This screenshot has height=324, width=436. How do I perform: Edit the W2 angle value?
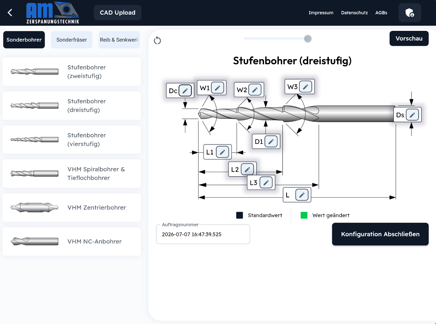255,90
